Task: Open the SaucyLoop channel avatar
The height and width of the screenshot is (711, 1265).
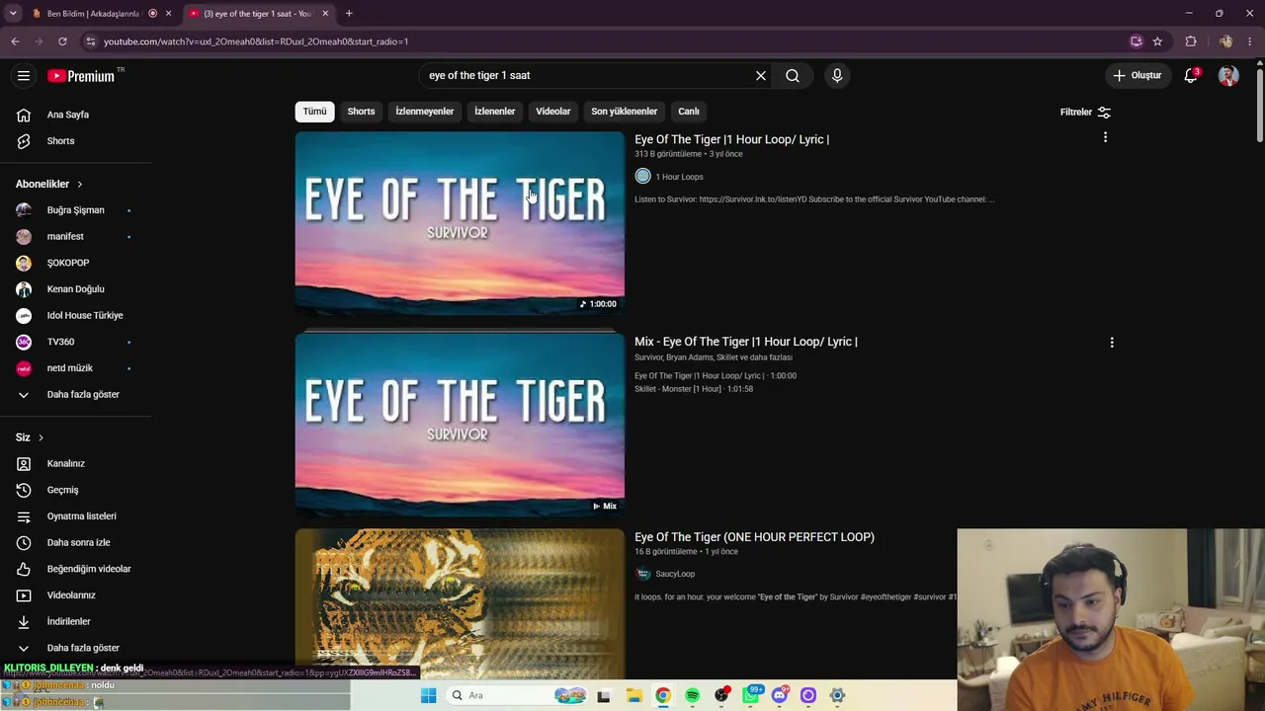Action: pos(643,574)
